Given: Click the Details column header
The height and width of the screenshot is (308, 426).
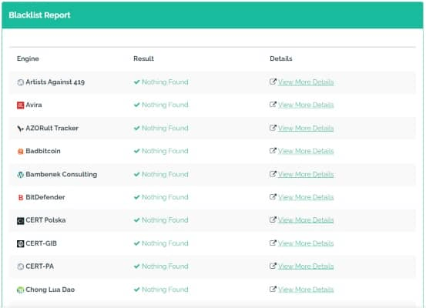Looking at the screenshot, I should click(x=281, y=59).
